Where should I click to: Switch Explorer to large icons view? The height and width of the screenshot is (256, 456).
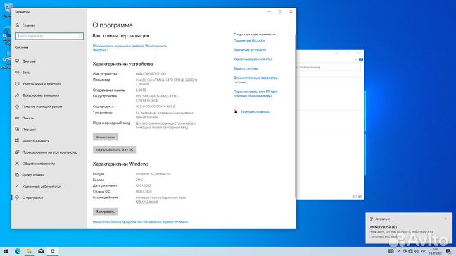tap(360, 197)
